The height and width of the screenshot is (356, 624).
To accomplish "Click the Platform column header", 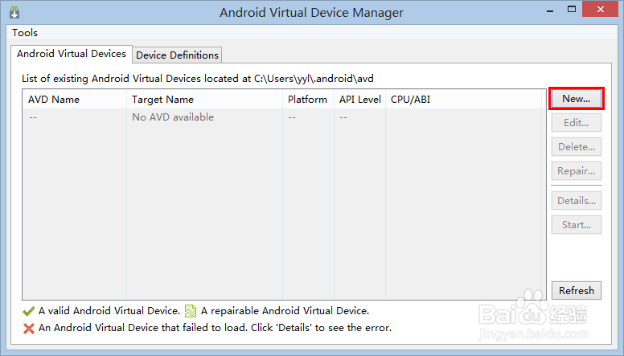I will pos(307,100).
